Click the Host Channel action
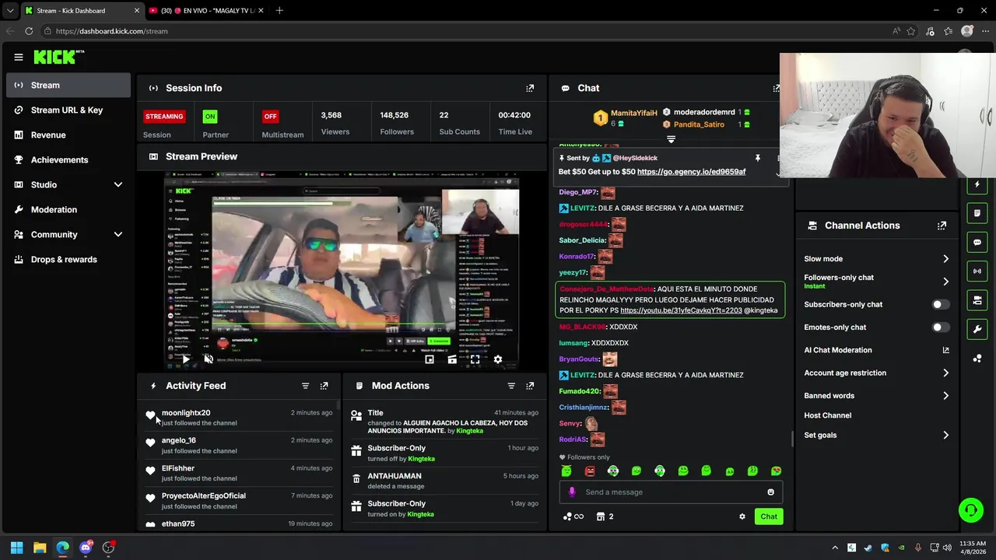The image size is (996, 560). pyautogui.click(x=827, y=415)
